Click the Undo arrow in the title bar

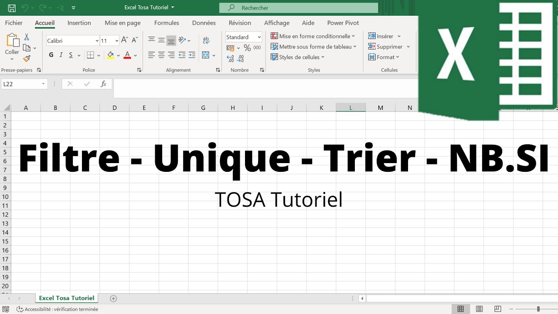coord(25,8)
